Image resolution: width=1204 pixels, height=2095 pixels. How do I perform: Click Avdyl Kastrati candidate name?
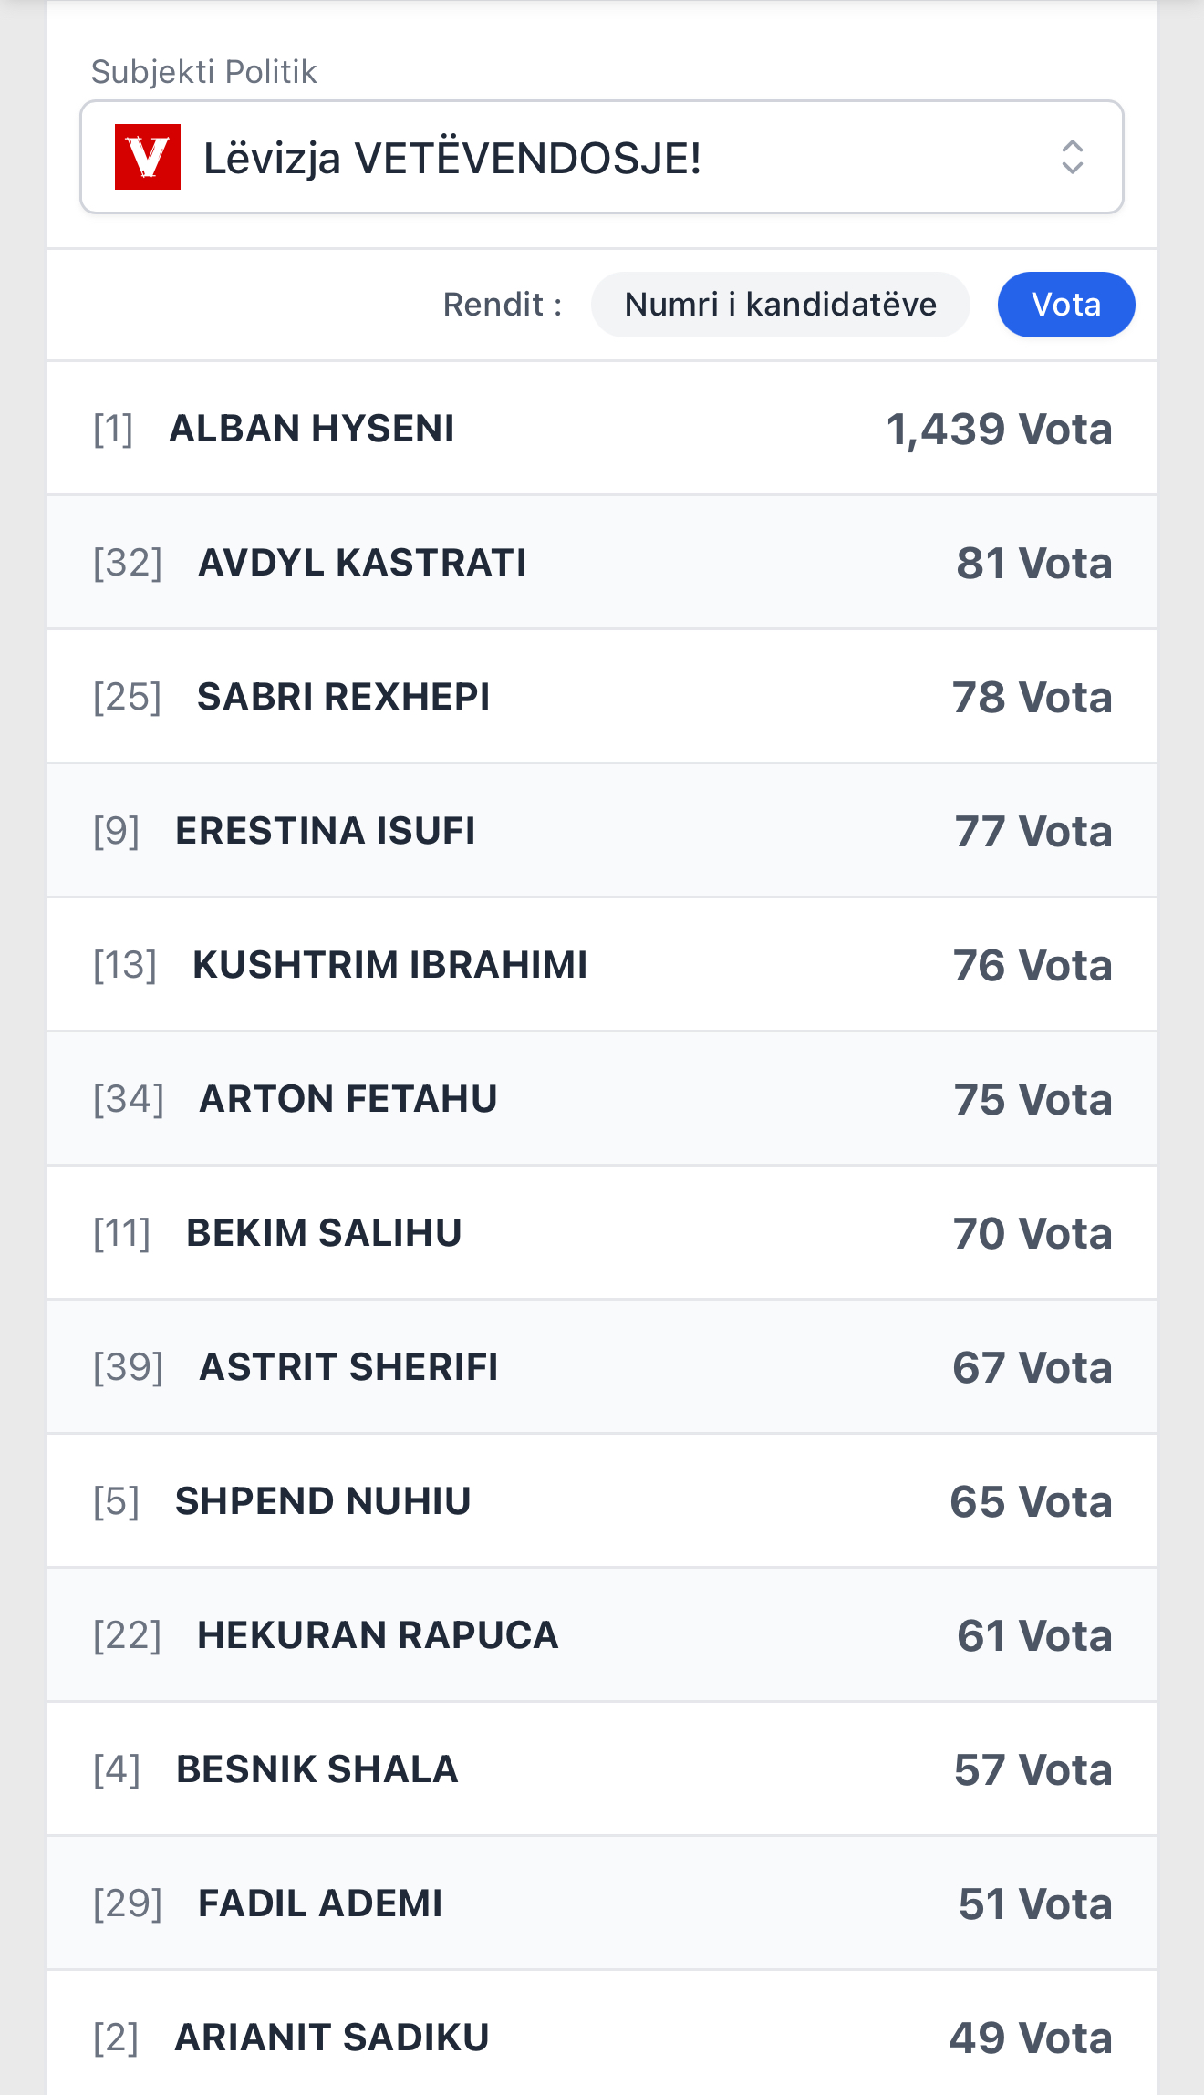(x=362, y=563)
